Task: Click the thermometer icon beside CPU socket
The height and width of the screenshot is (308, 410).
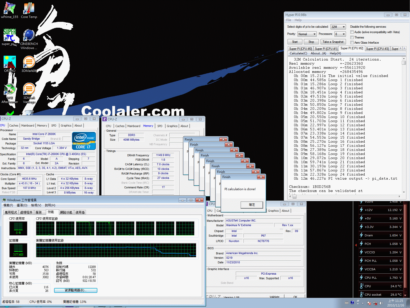Action: (x=362, y=294)
